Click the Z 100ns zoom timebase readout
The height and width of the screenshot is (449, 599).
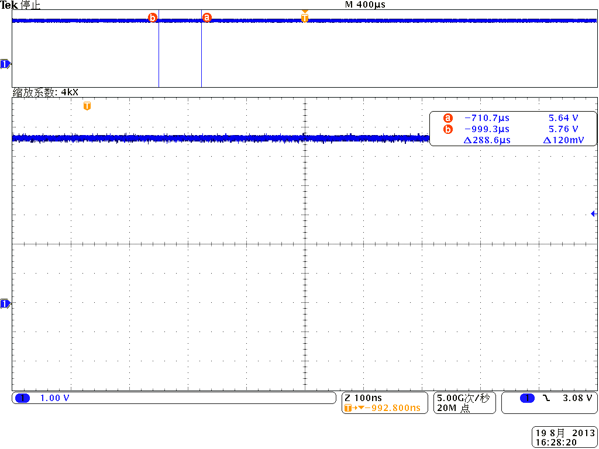363,398
